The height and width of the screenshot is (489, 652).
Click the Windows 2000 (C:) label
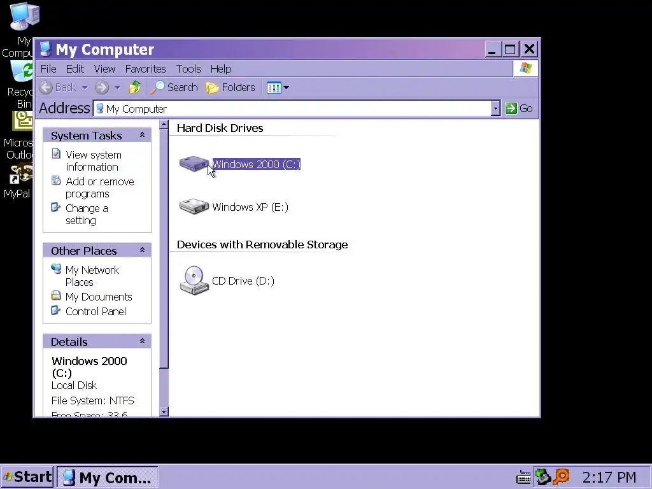click(x=256, y=164)
